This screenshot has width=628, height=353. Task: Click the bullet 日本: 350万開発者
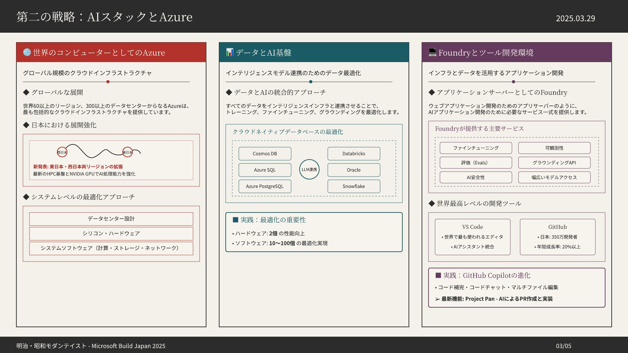557,237
